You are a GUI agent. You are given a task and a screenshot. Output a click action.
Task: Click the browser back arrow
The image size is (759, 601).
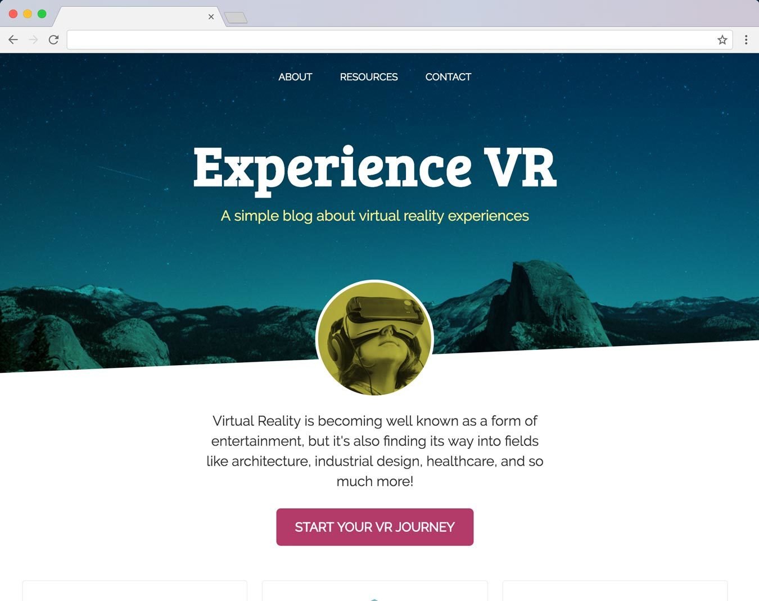click(13, 40)
